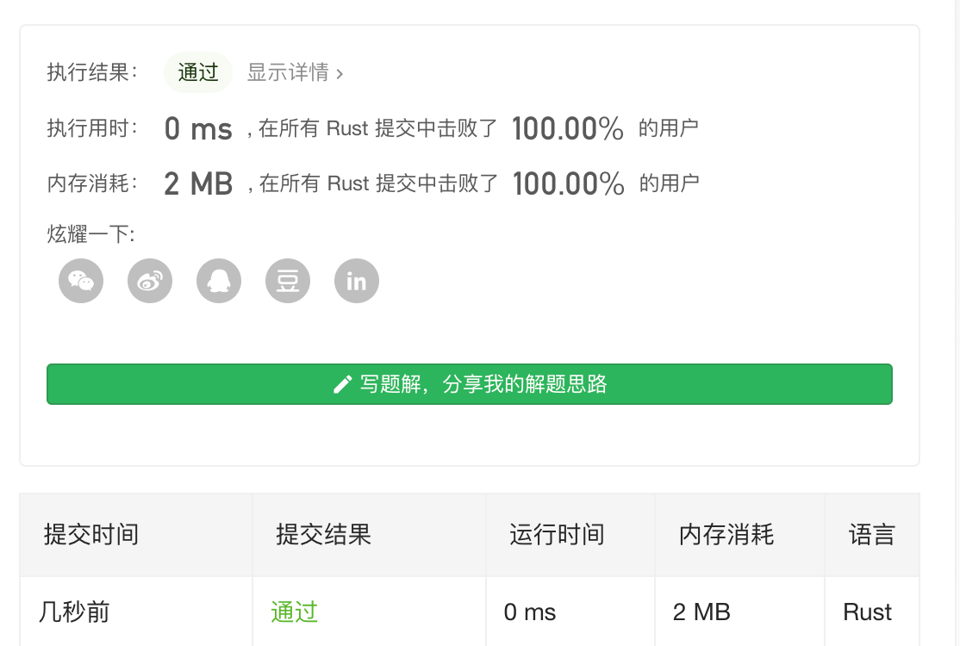The image size is (960, 646).
Task: Select the 提交时间 column header
Action: tap(90, 534)
